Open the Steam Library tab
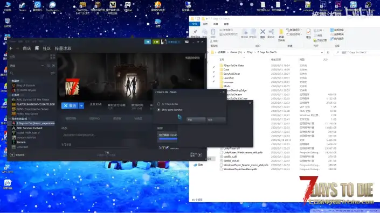The height and width of the screenshot is (213, 380). [x=37, y=48]
